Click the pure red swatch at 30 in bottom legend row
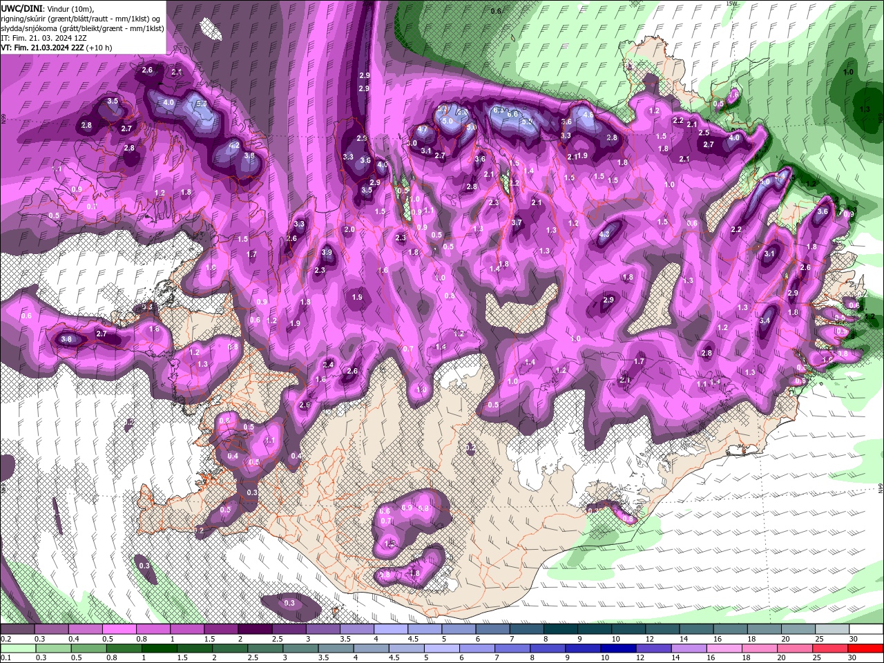This screenshot has width=884, height=663. tap(865, 648)
